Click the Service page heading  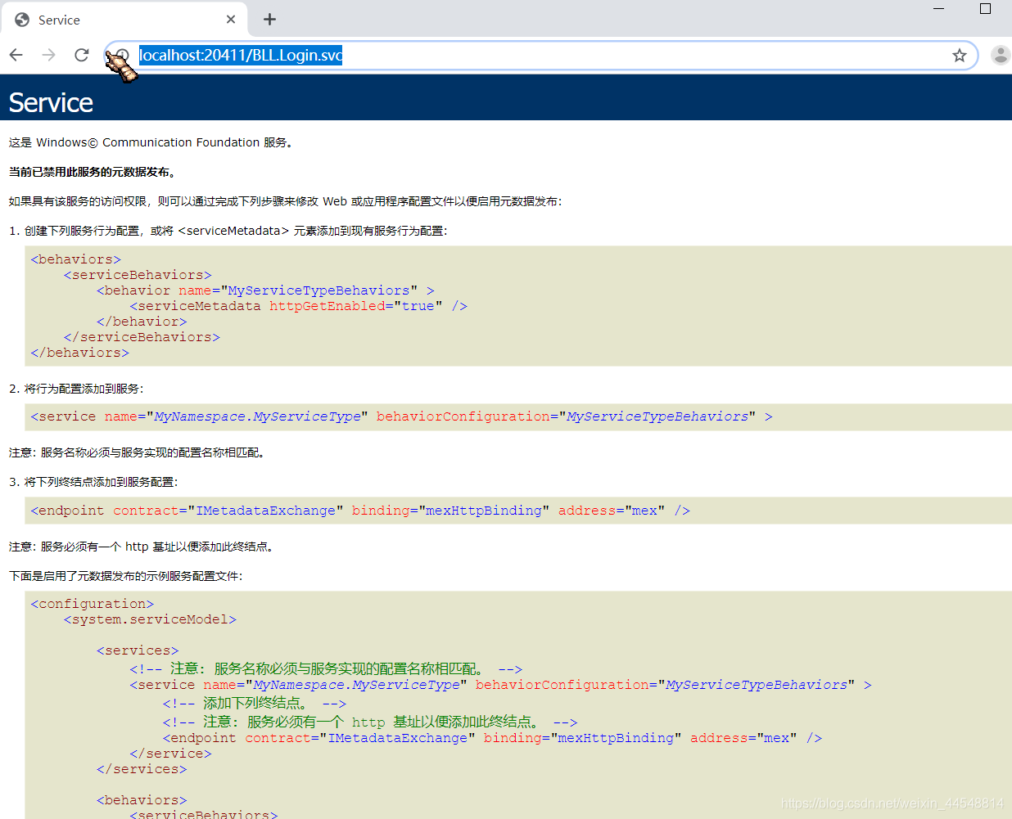coord(51,102)
